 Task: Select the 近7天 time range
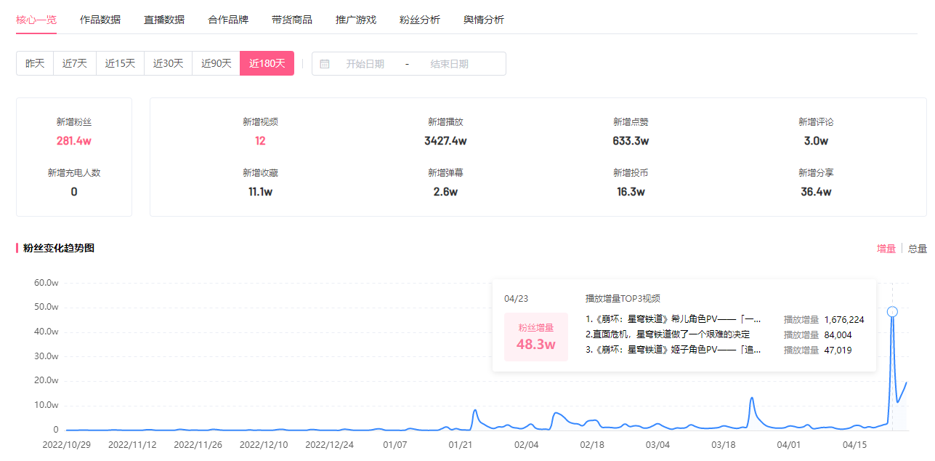pos(75,63)
